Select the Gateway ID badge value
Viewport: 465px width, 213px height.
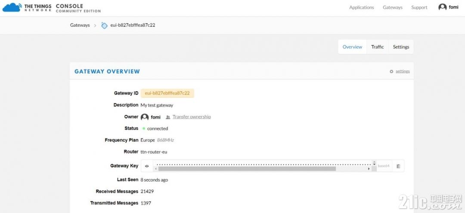click(167, 93)
